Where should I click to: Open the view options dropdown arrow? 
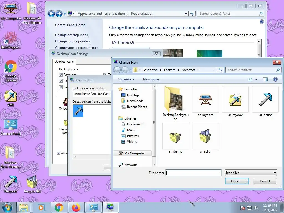pos(256,79)
